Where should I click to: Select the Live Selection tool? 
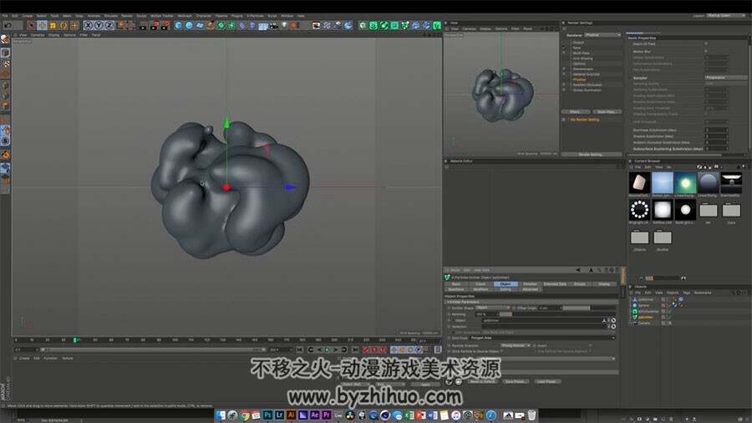(31, 25)
